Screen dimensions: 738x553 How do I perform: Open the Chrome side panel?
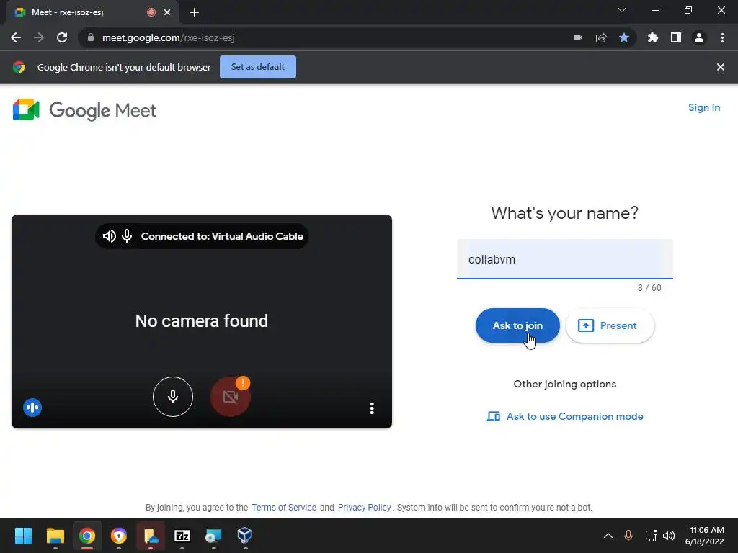pos(676,37)
